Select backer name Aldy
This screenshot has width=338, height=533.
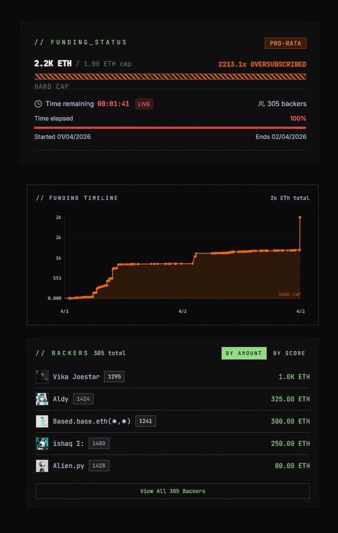(x=61, y=399)
